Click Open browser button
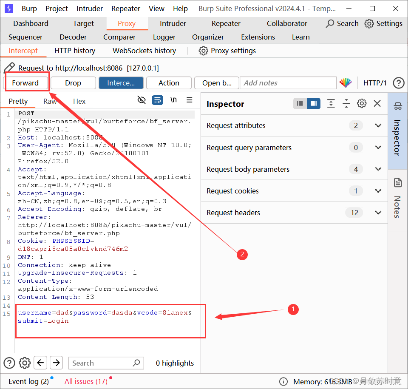Image resolution: width=408 pixels, height=389 pixels. (x=217, y=83)
